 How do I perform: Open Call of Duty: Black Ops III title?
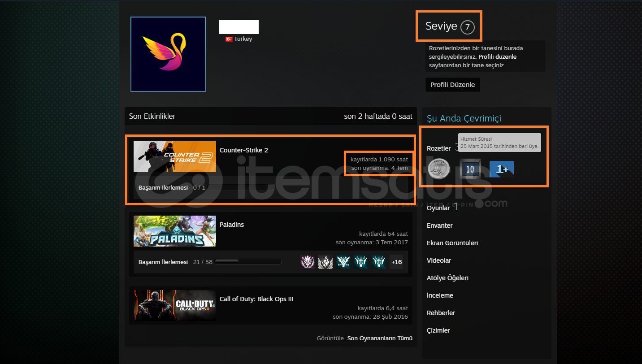(256, 299)
